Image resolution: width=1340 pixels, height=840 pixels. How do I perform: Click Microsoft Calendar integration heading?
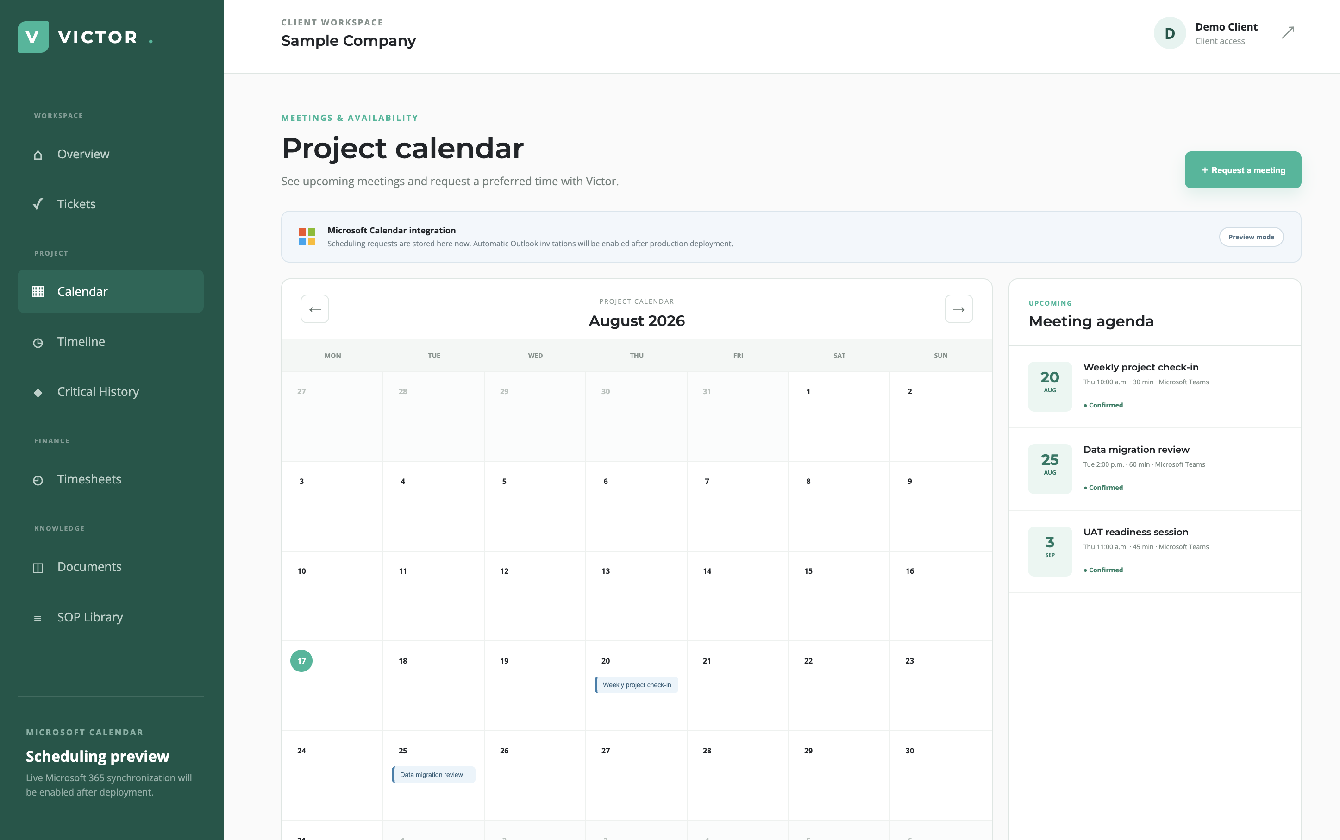[391, 230]
